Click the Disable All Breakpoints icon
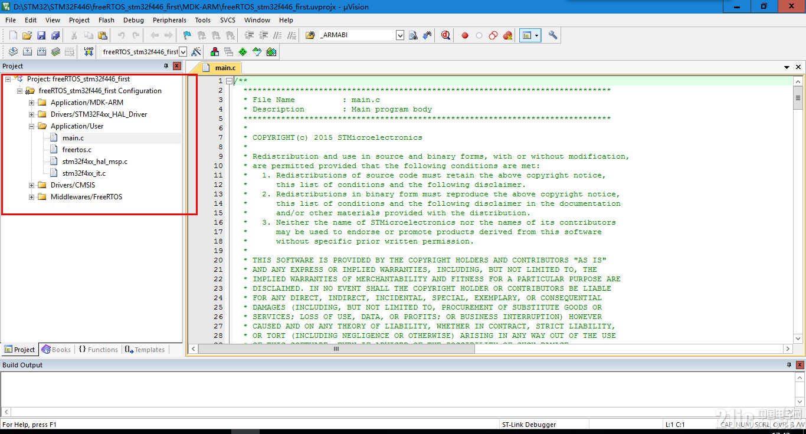This screenshot has width=806, height=434. coord(493,35)
